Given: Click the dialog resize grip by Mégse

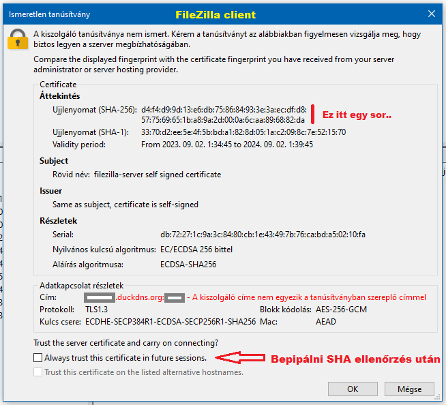Looking at the screenshot, I should [x=437, y=397].
